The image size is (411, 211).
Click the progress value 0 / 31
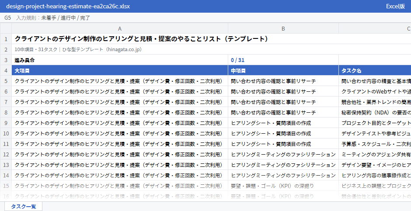coord(237,60)
